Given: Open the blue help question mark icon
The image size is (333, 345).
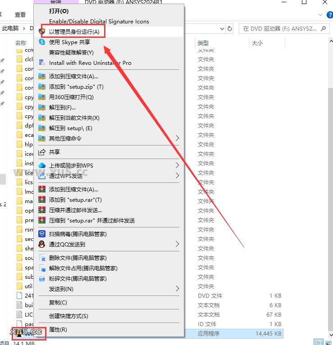Looking at the screenshot, I should pyautogui.click(x=330, y=15).
